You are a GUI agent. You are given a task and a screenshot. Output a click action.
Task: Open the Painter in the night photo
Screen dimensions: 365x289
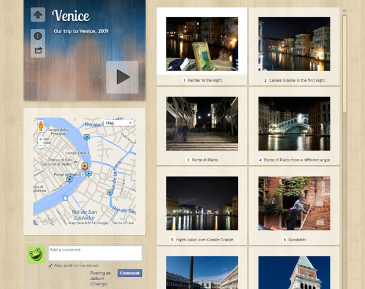coord(202,44)
